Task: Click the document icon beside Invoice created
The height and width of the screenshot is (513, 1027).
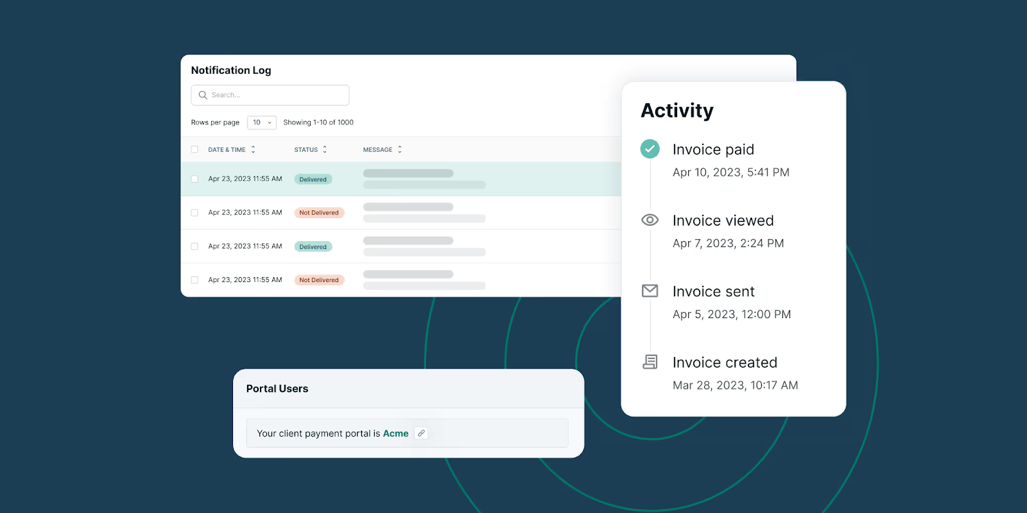Action: point(650,362)
